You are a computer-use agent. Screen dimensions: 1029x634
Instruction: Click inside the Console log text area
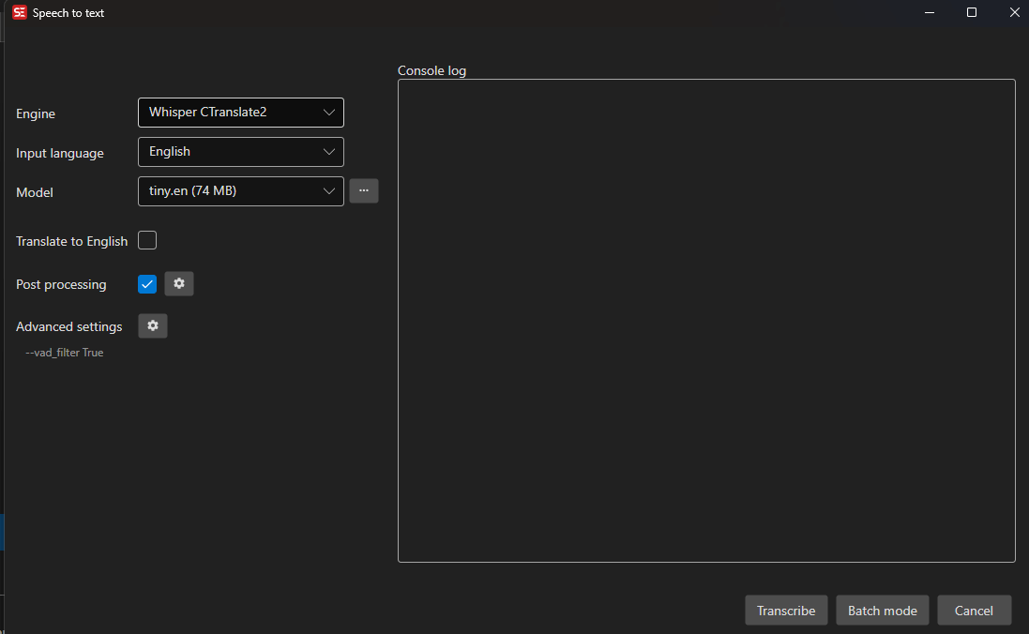(x=705, y=321)
